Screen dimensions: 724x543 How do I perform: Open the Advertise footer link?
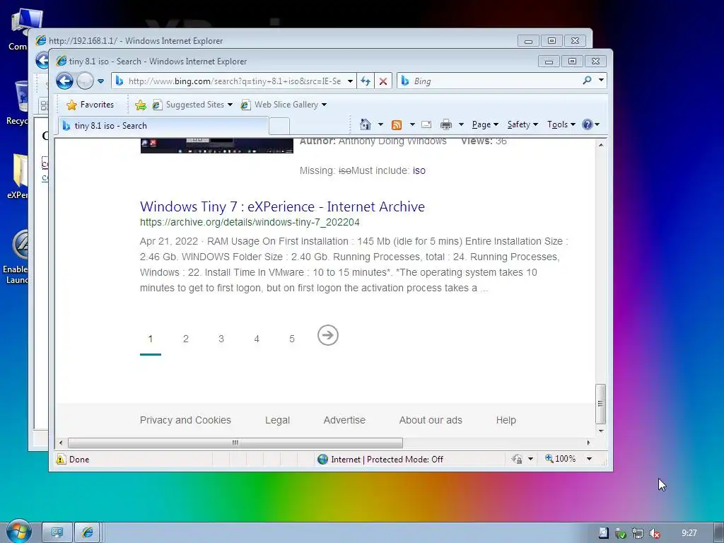pos(344,420)
